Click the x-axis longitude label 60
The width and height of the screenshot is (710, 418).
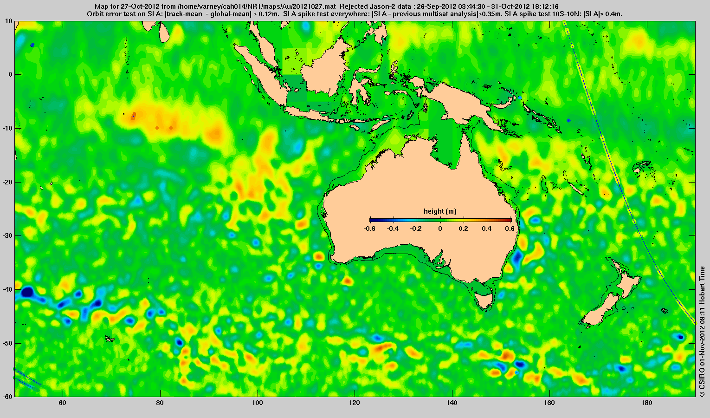(x=63, y=403)
